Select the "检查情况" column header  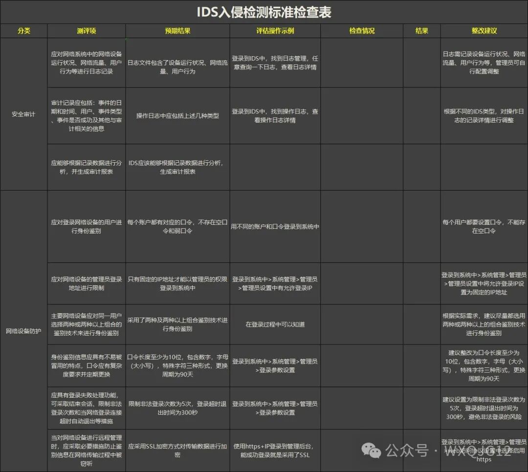coord(362,31)
